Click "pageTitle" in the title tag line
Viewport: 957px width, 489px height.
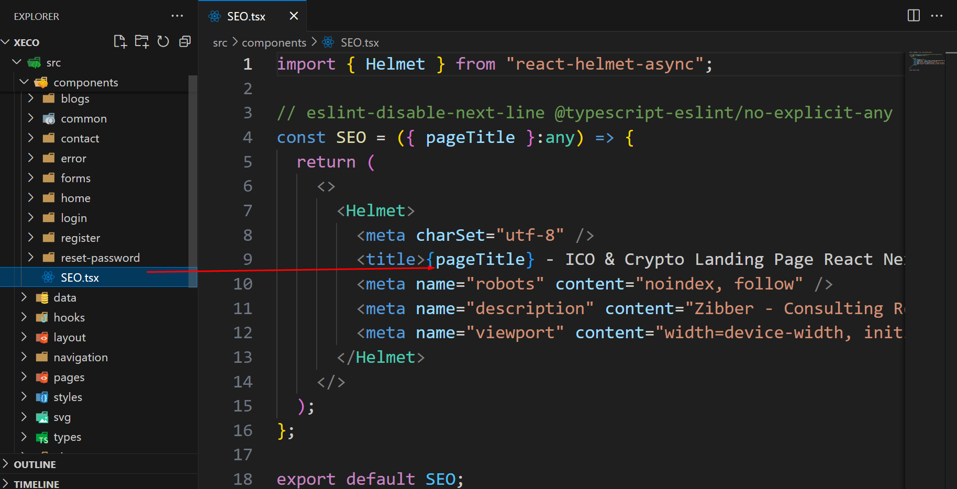480,259
